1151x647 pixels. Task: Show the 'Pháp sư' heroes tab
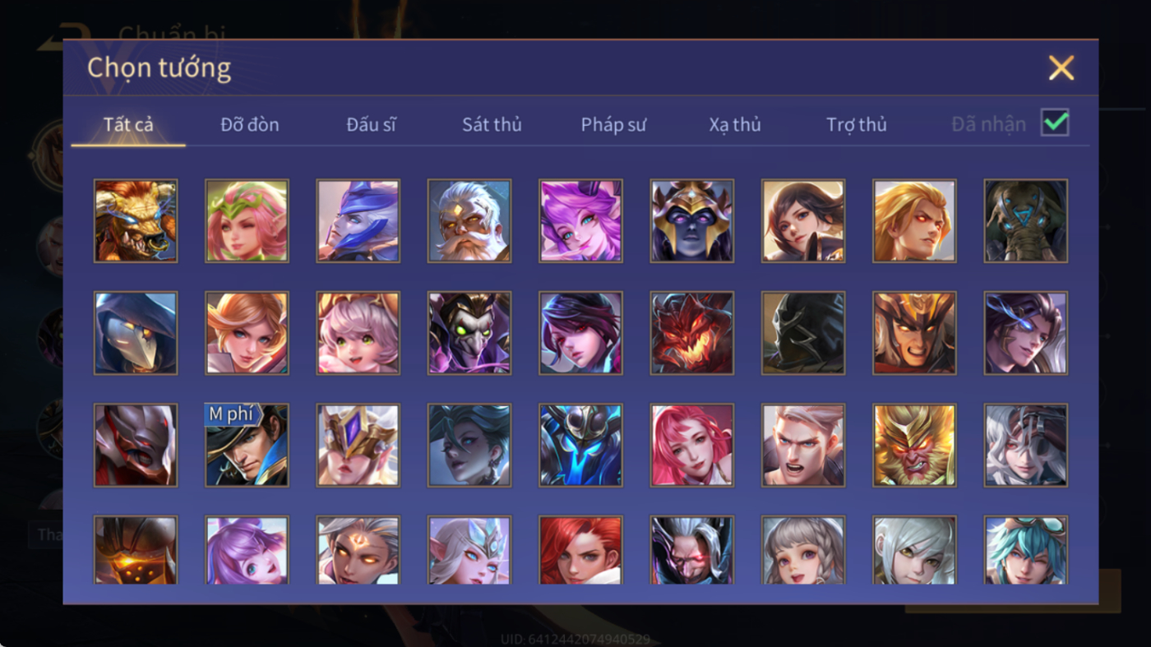point(613,125)
